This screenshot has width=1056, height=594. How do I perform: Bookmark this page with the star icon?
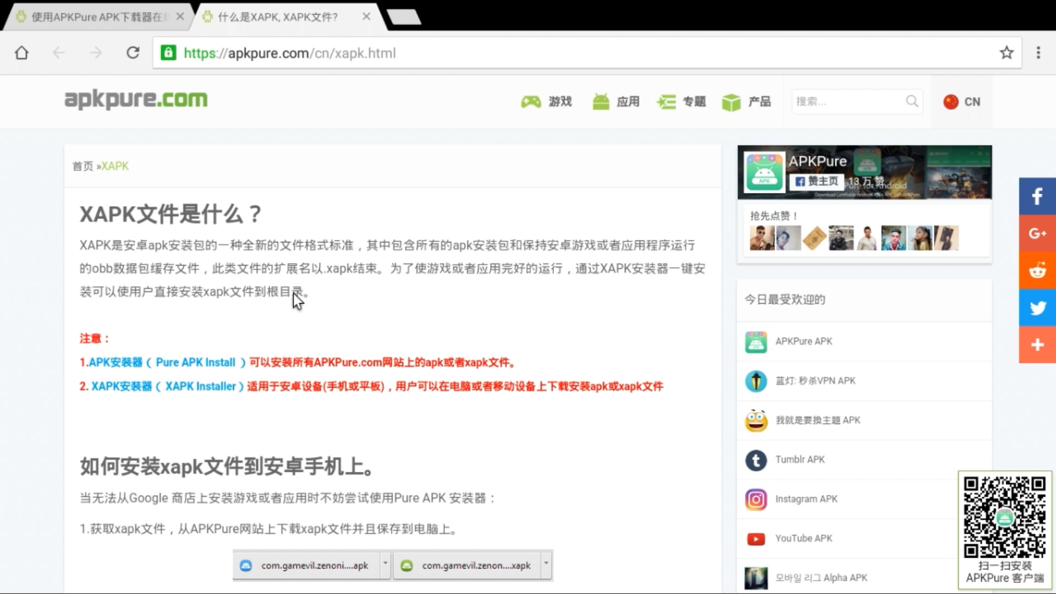point(1007,53)
